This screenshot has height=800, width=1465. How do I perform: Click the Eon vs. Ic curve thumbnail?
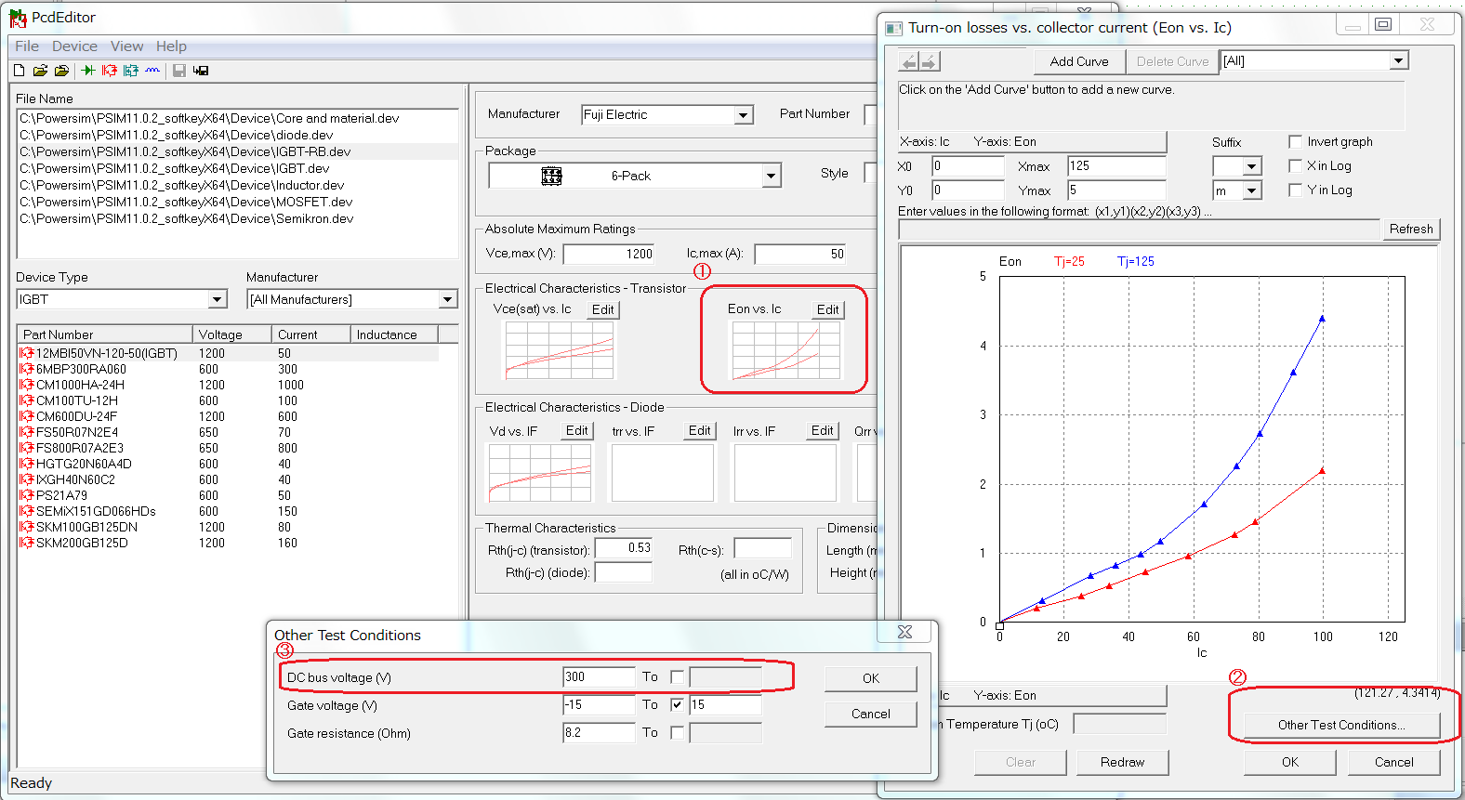click(785, 350)
